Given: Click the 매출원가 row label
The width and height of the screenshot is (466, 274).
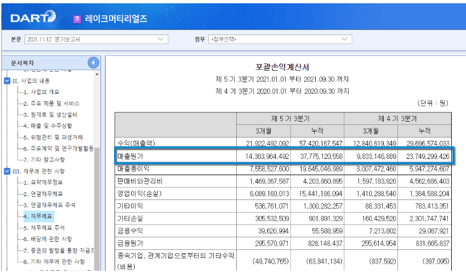Looking at the screenshot, I should pyautogui.click(x=130, y=156).
